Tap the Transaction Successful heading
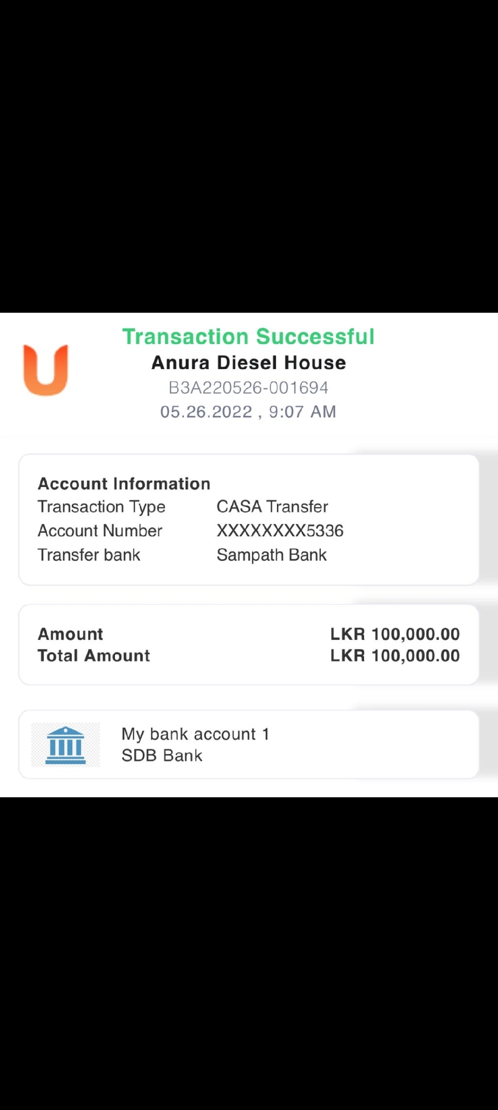Image resolution: width=498 pixels, height=1110 pixels. coord(249,337)
